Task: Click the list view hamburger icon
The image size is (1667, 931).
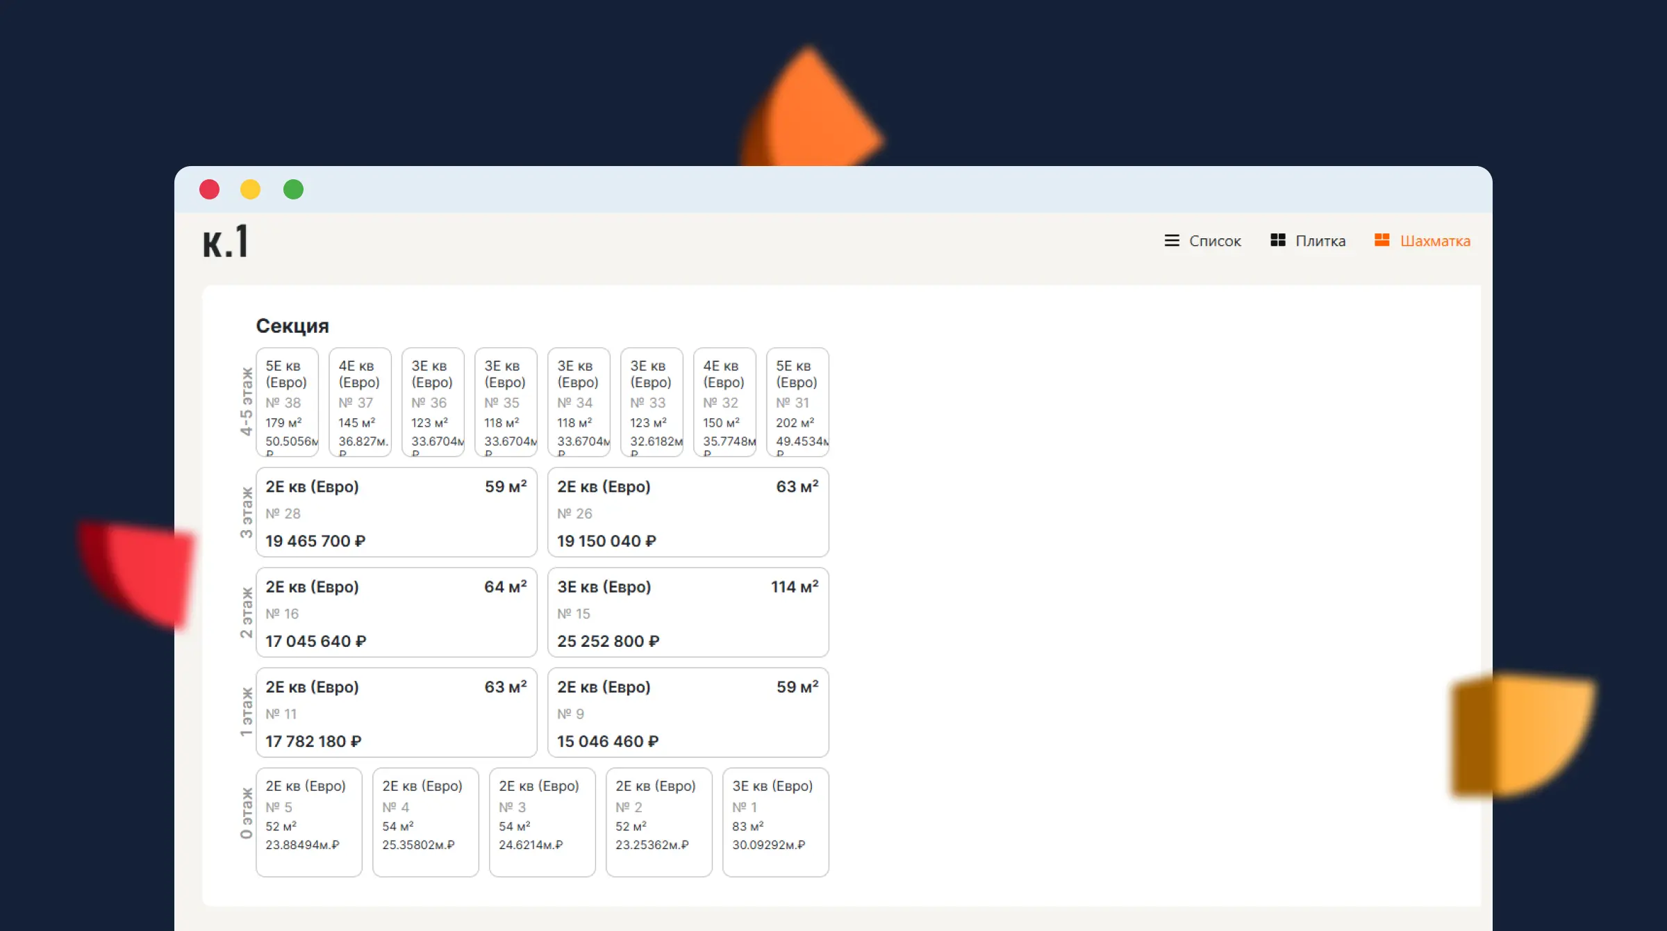Action: pos(1172,240)
